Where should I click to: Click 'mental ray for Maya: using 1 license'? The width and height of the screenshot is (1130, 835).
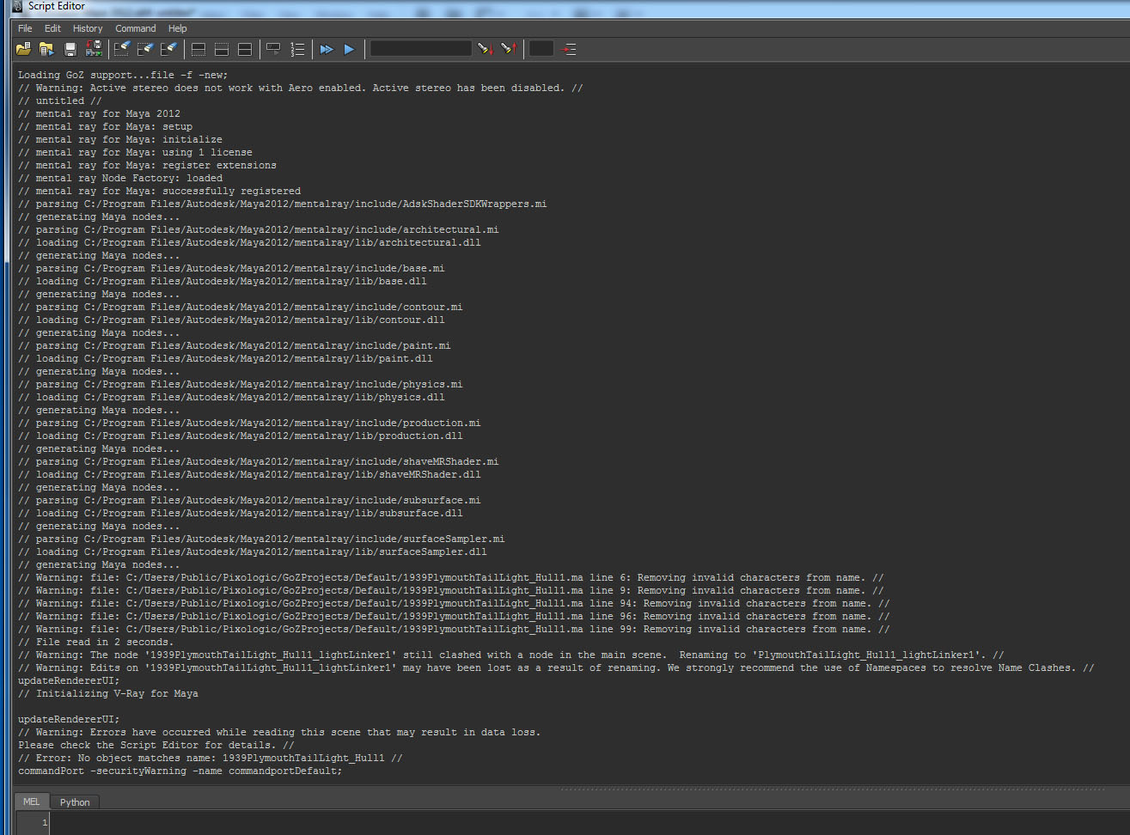pyautogui.click(x=135, y=153)
